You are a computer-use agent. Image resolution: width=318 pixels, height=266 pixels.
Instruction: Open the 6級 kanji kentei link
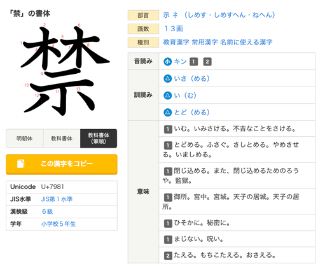pos(48,211)
